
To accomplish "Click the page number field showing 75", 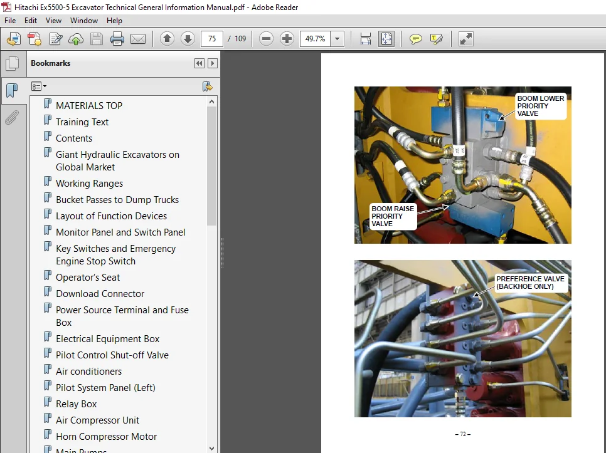I will tap(212, 39).
